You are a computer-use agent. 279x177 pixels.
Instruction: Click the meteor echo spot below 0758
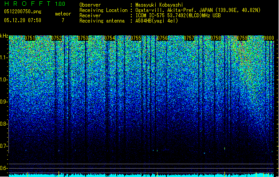tap(224, 148)
